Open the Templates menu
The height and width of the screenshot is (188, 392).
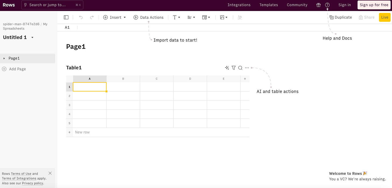pyautogui.click(x=269, y=5)
